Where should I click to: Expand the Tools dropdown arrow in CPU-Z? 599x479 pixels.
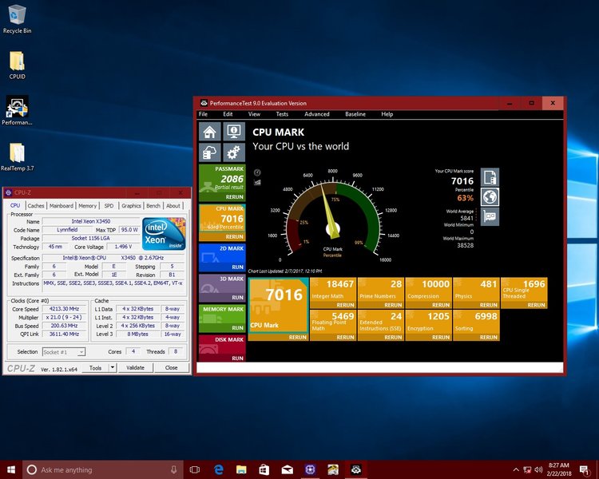[x=113, y=368]
